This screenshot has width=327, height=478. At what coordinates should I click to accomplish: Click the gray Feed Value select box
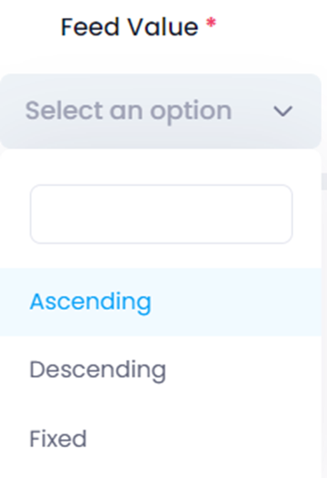pos(161,111)
